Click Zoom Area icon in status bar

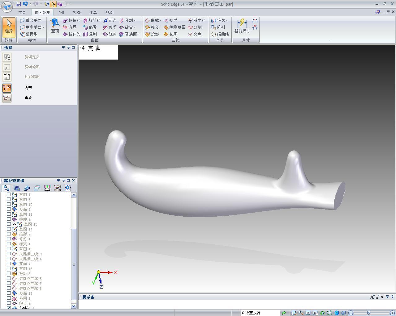pyautogui.click(x=294, y=313)
